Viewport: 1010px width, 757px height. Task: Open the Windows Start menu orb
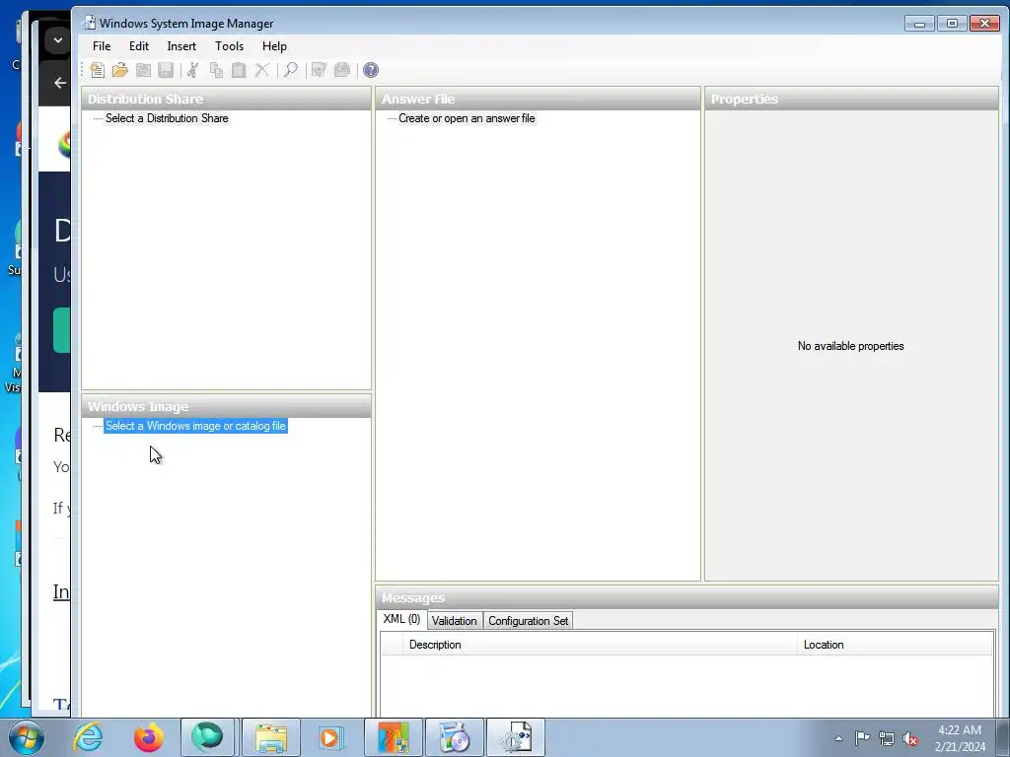pos(27,737)
